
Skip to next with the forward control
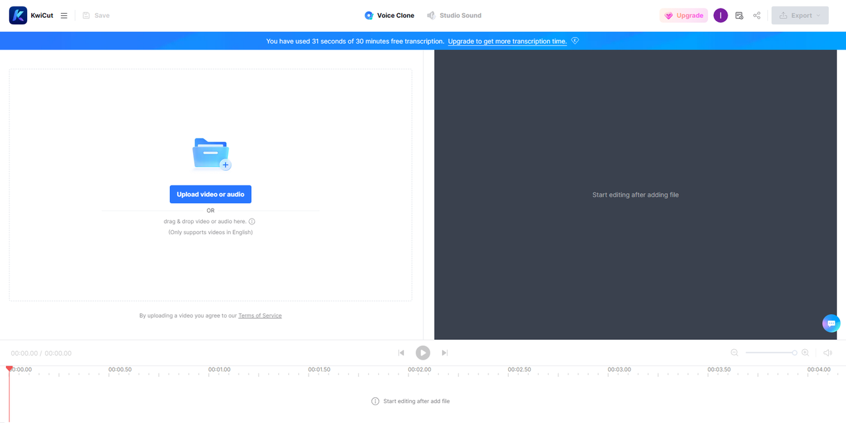coord(445,353)
